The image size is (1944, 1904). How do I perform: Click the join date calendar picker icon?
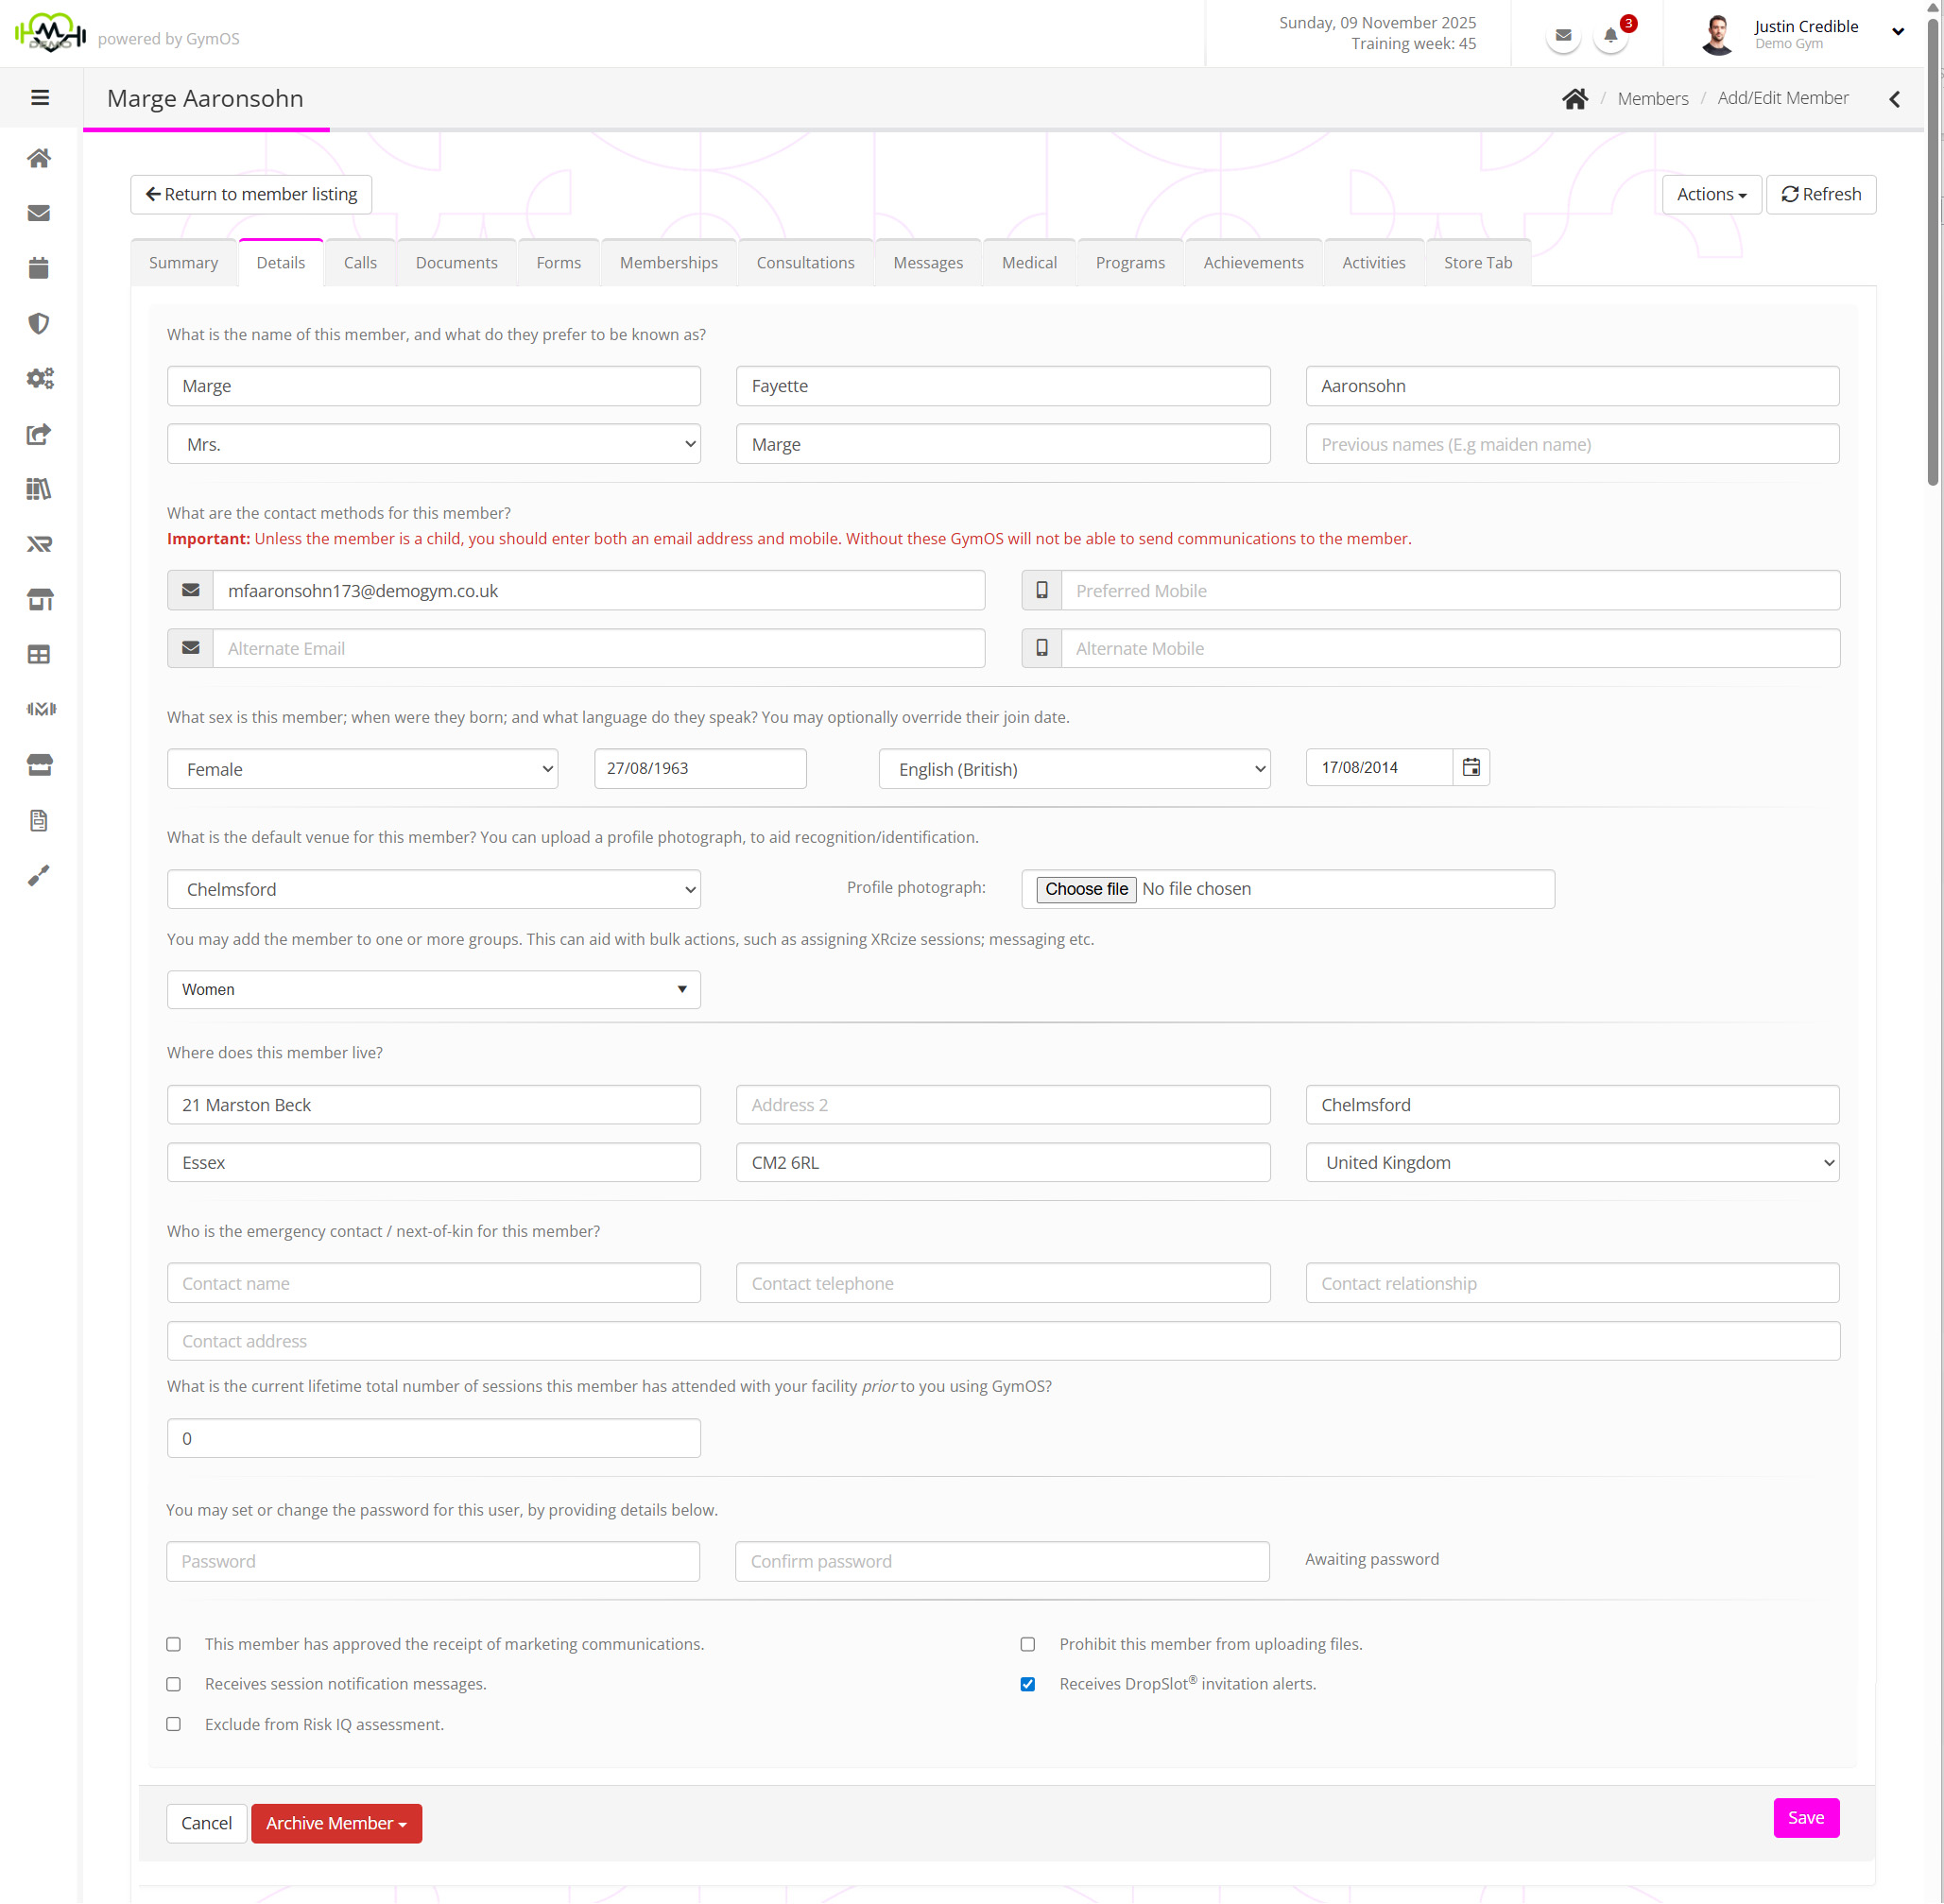[x=1471, y=767]
